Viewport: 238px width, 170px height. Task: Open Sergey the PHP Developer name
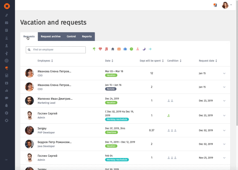[x=42, y=128]
